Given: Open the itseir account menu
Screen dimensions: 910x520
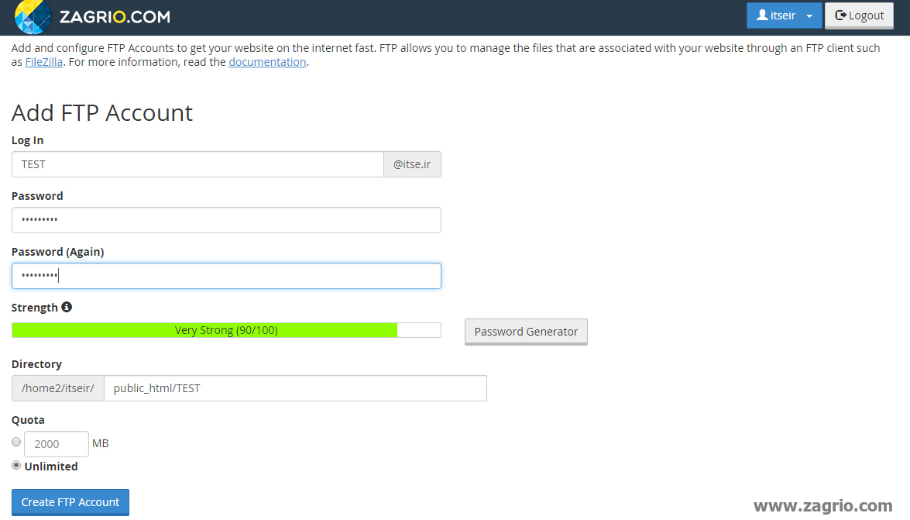Looking at the screenshot, I should [784, 15].
